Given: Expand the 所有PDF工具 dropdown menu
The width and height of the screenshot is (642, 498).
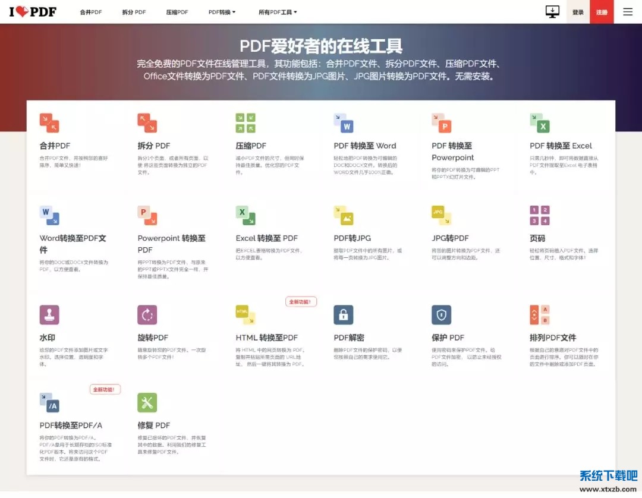Looking at the screenshot, I should pos(278,12).
